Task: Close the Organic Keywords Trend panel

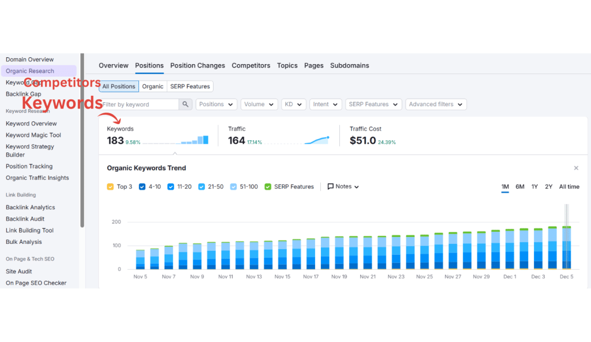Action: tap(576, 168)
